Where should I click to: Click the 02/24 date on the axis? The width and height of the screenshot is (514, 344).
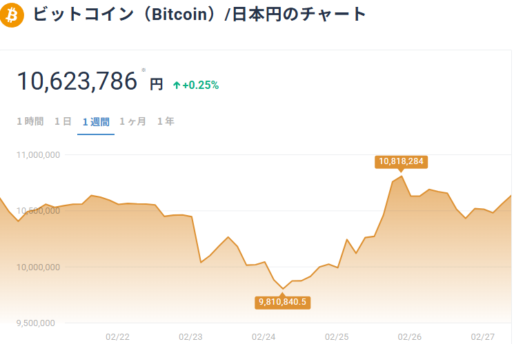[x=264, y=337]
